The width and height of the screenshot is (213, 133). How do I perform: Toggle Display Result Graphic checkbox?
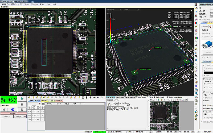[x=167, y=97]
